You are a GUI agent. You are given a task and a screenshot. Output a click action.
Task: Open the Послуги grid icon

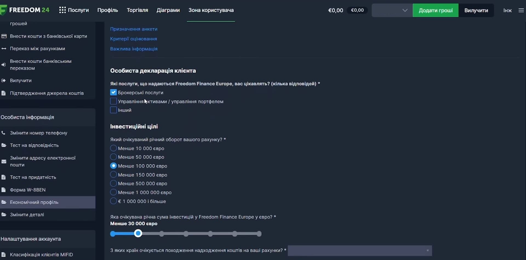click(x=62, y=10)
